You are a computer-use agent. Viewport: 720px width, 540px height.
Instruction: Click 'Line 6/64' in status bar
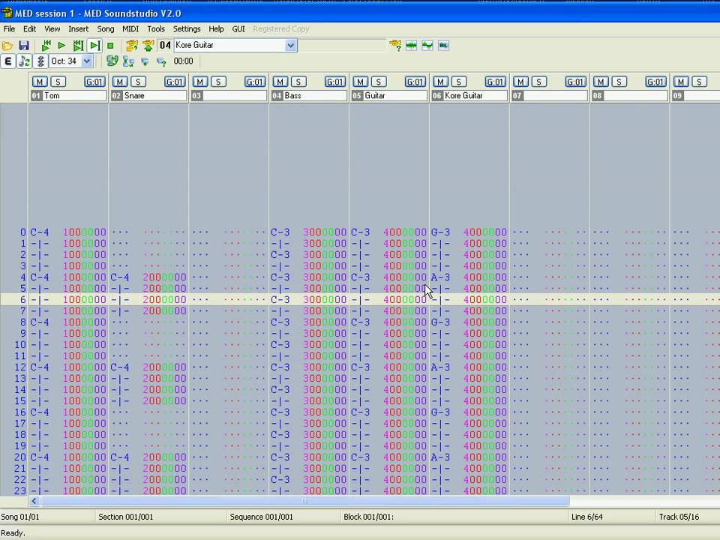(586, 517)
